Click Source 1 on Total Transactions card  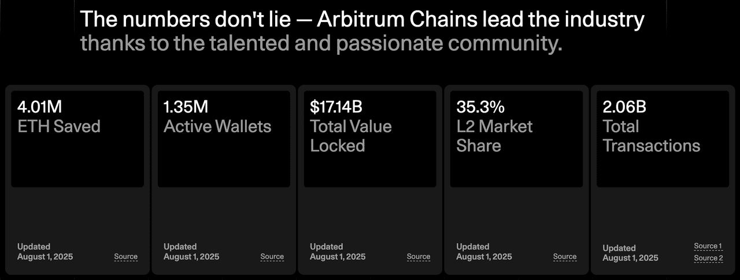click(x=708, y=247)
